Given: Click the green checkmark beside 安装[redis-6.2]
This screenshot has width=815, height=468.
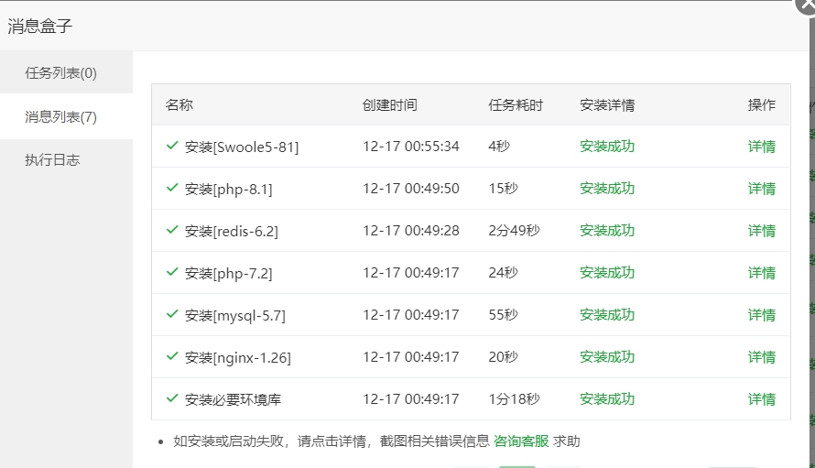Looking at the screenshot, I should pos(172,230).
